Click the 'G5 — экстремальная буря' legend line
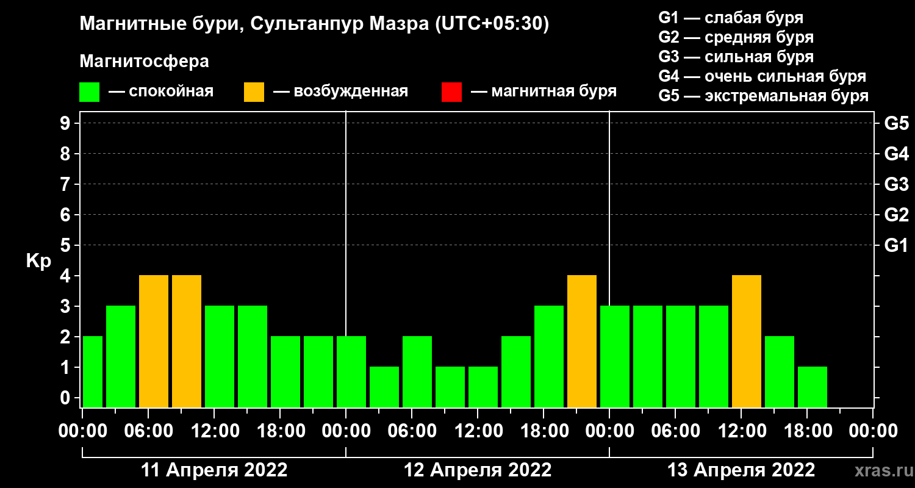 pyautogui.click(x=764, y=96)
